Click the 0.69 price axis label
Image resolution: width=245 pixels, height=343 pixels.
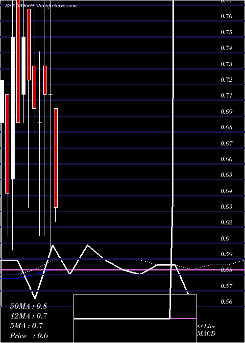(x=226, y=112)
